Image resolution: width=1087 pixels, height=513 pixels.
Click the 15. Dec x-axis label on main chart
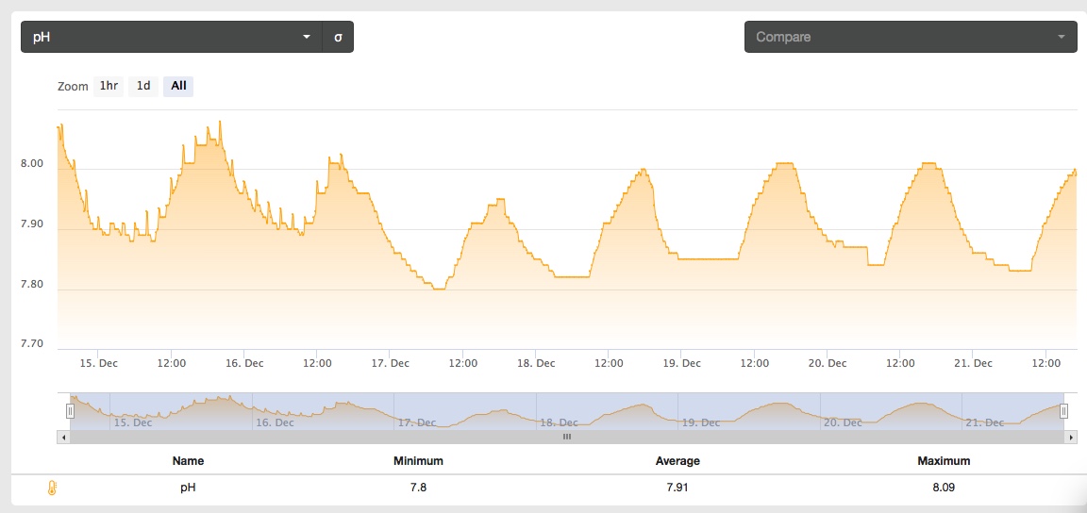click(x=98, y=363)
